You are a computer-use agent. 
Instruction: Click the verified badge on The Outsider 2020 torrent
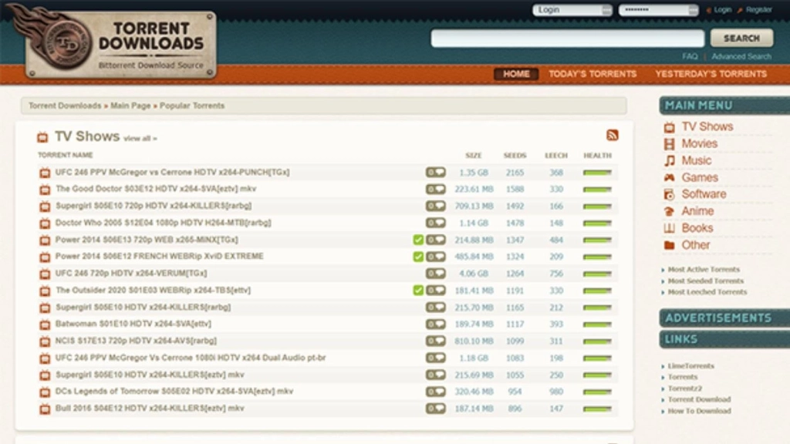pos(417,291)
